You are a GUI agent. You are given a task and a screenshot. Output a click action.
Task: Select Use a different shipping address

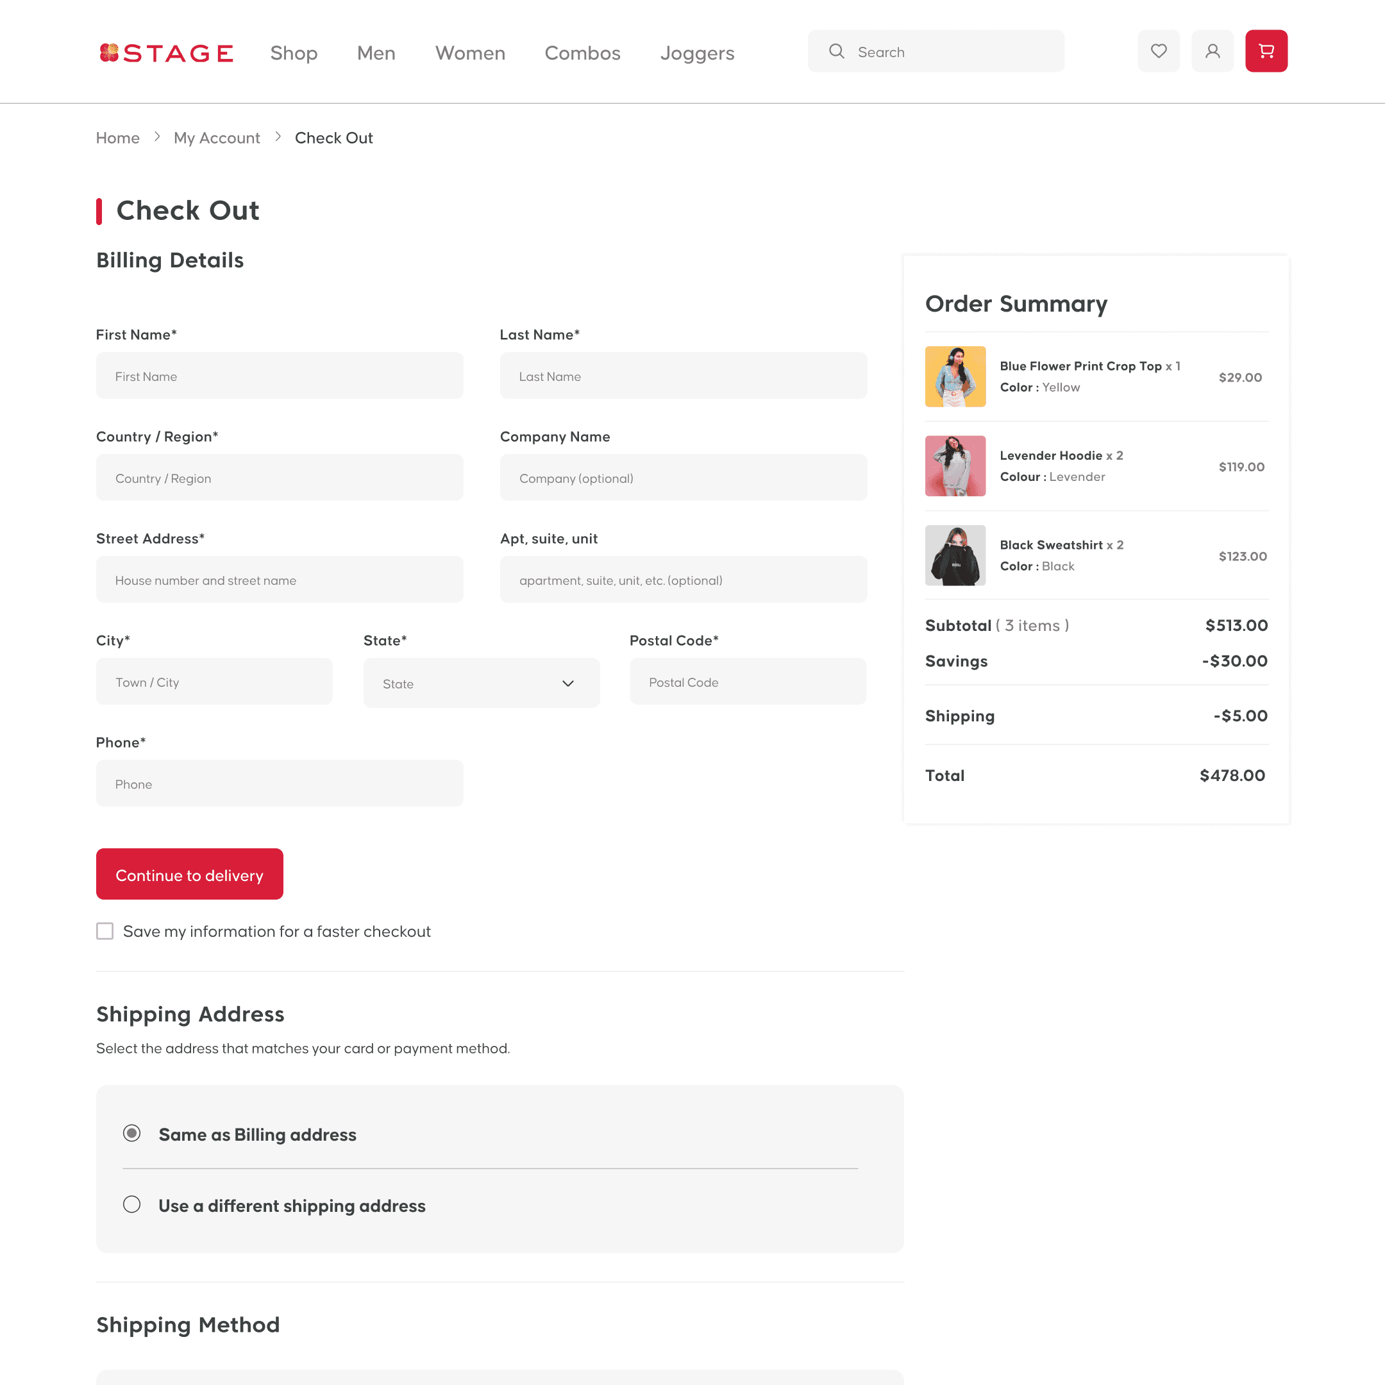[132, 1204]
